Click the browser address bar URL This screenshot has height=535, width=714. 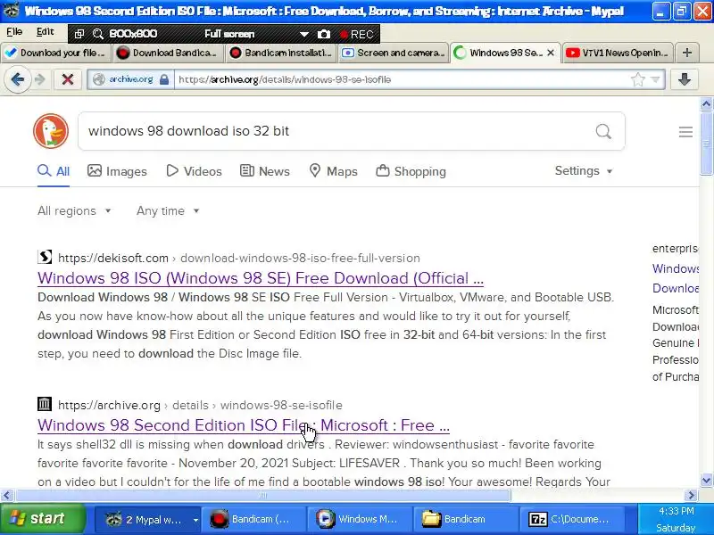(x=285, y=79)
